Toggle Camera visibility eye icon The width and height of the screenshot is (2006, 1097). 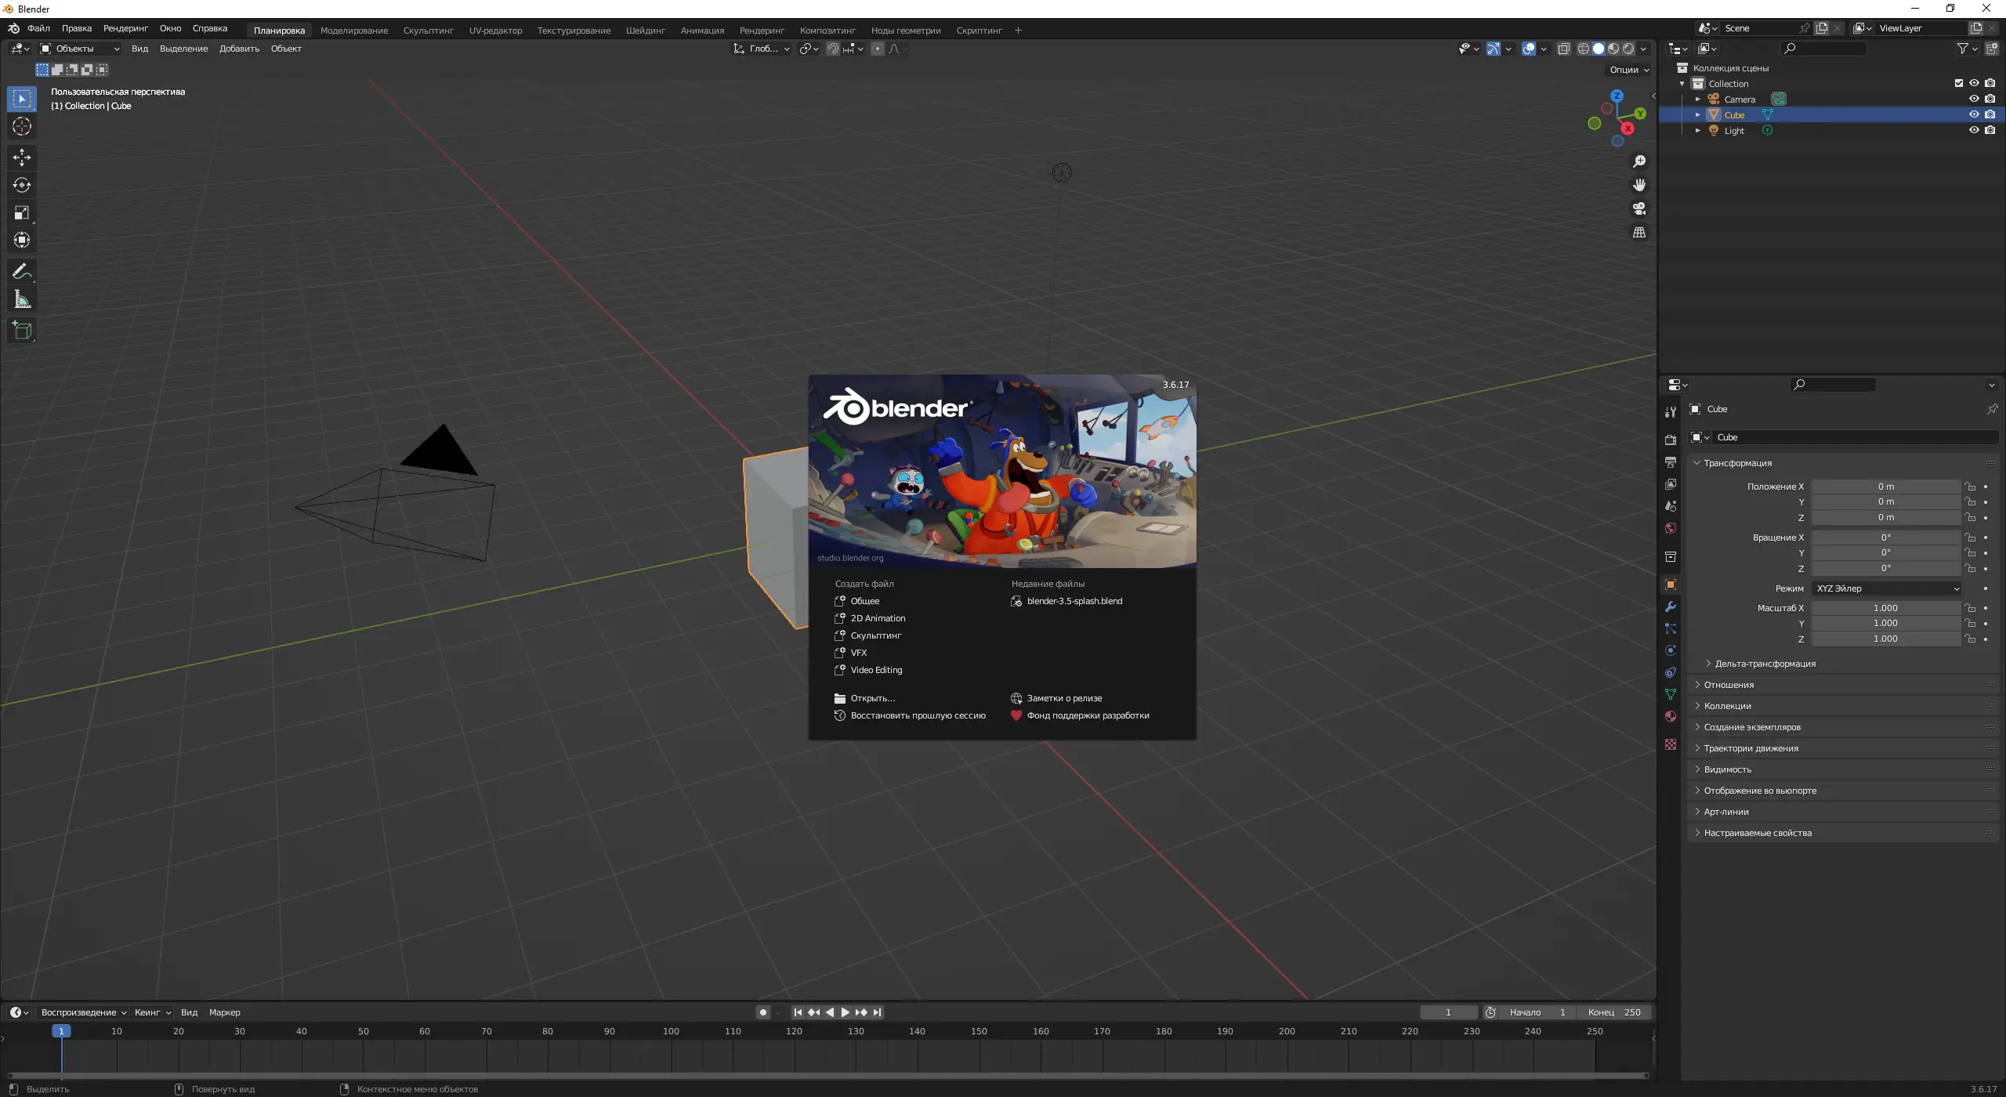click(1974, 99)
